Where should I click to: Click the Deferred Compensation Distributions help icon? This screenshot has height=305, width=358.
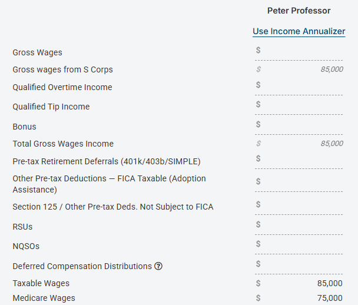coord(158,266)
